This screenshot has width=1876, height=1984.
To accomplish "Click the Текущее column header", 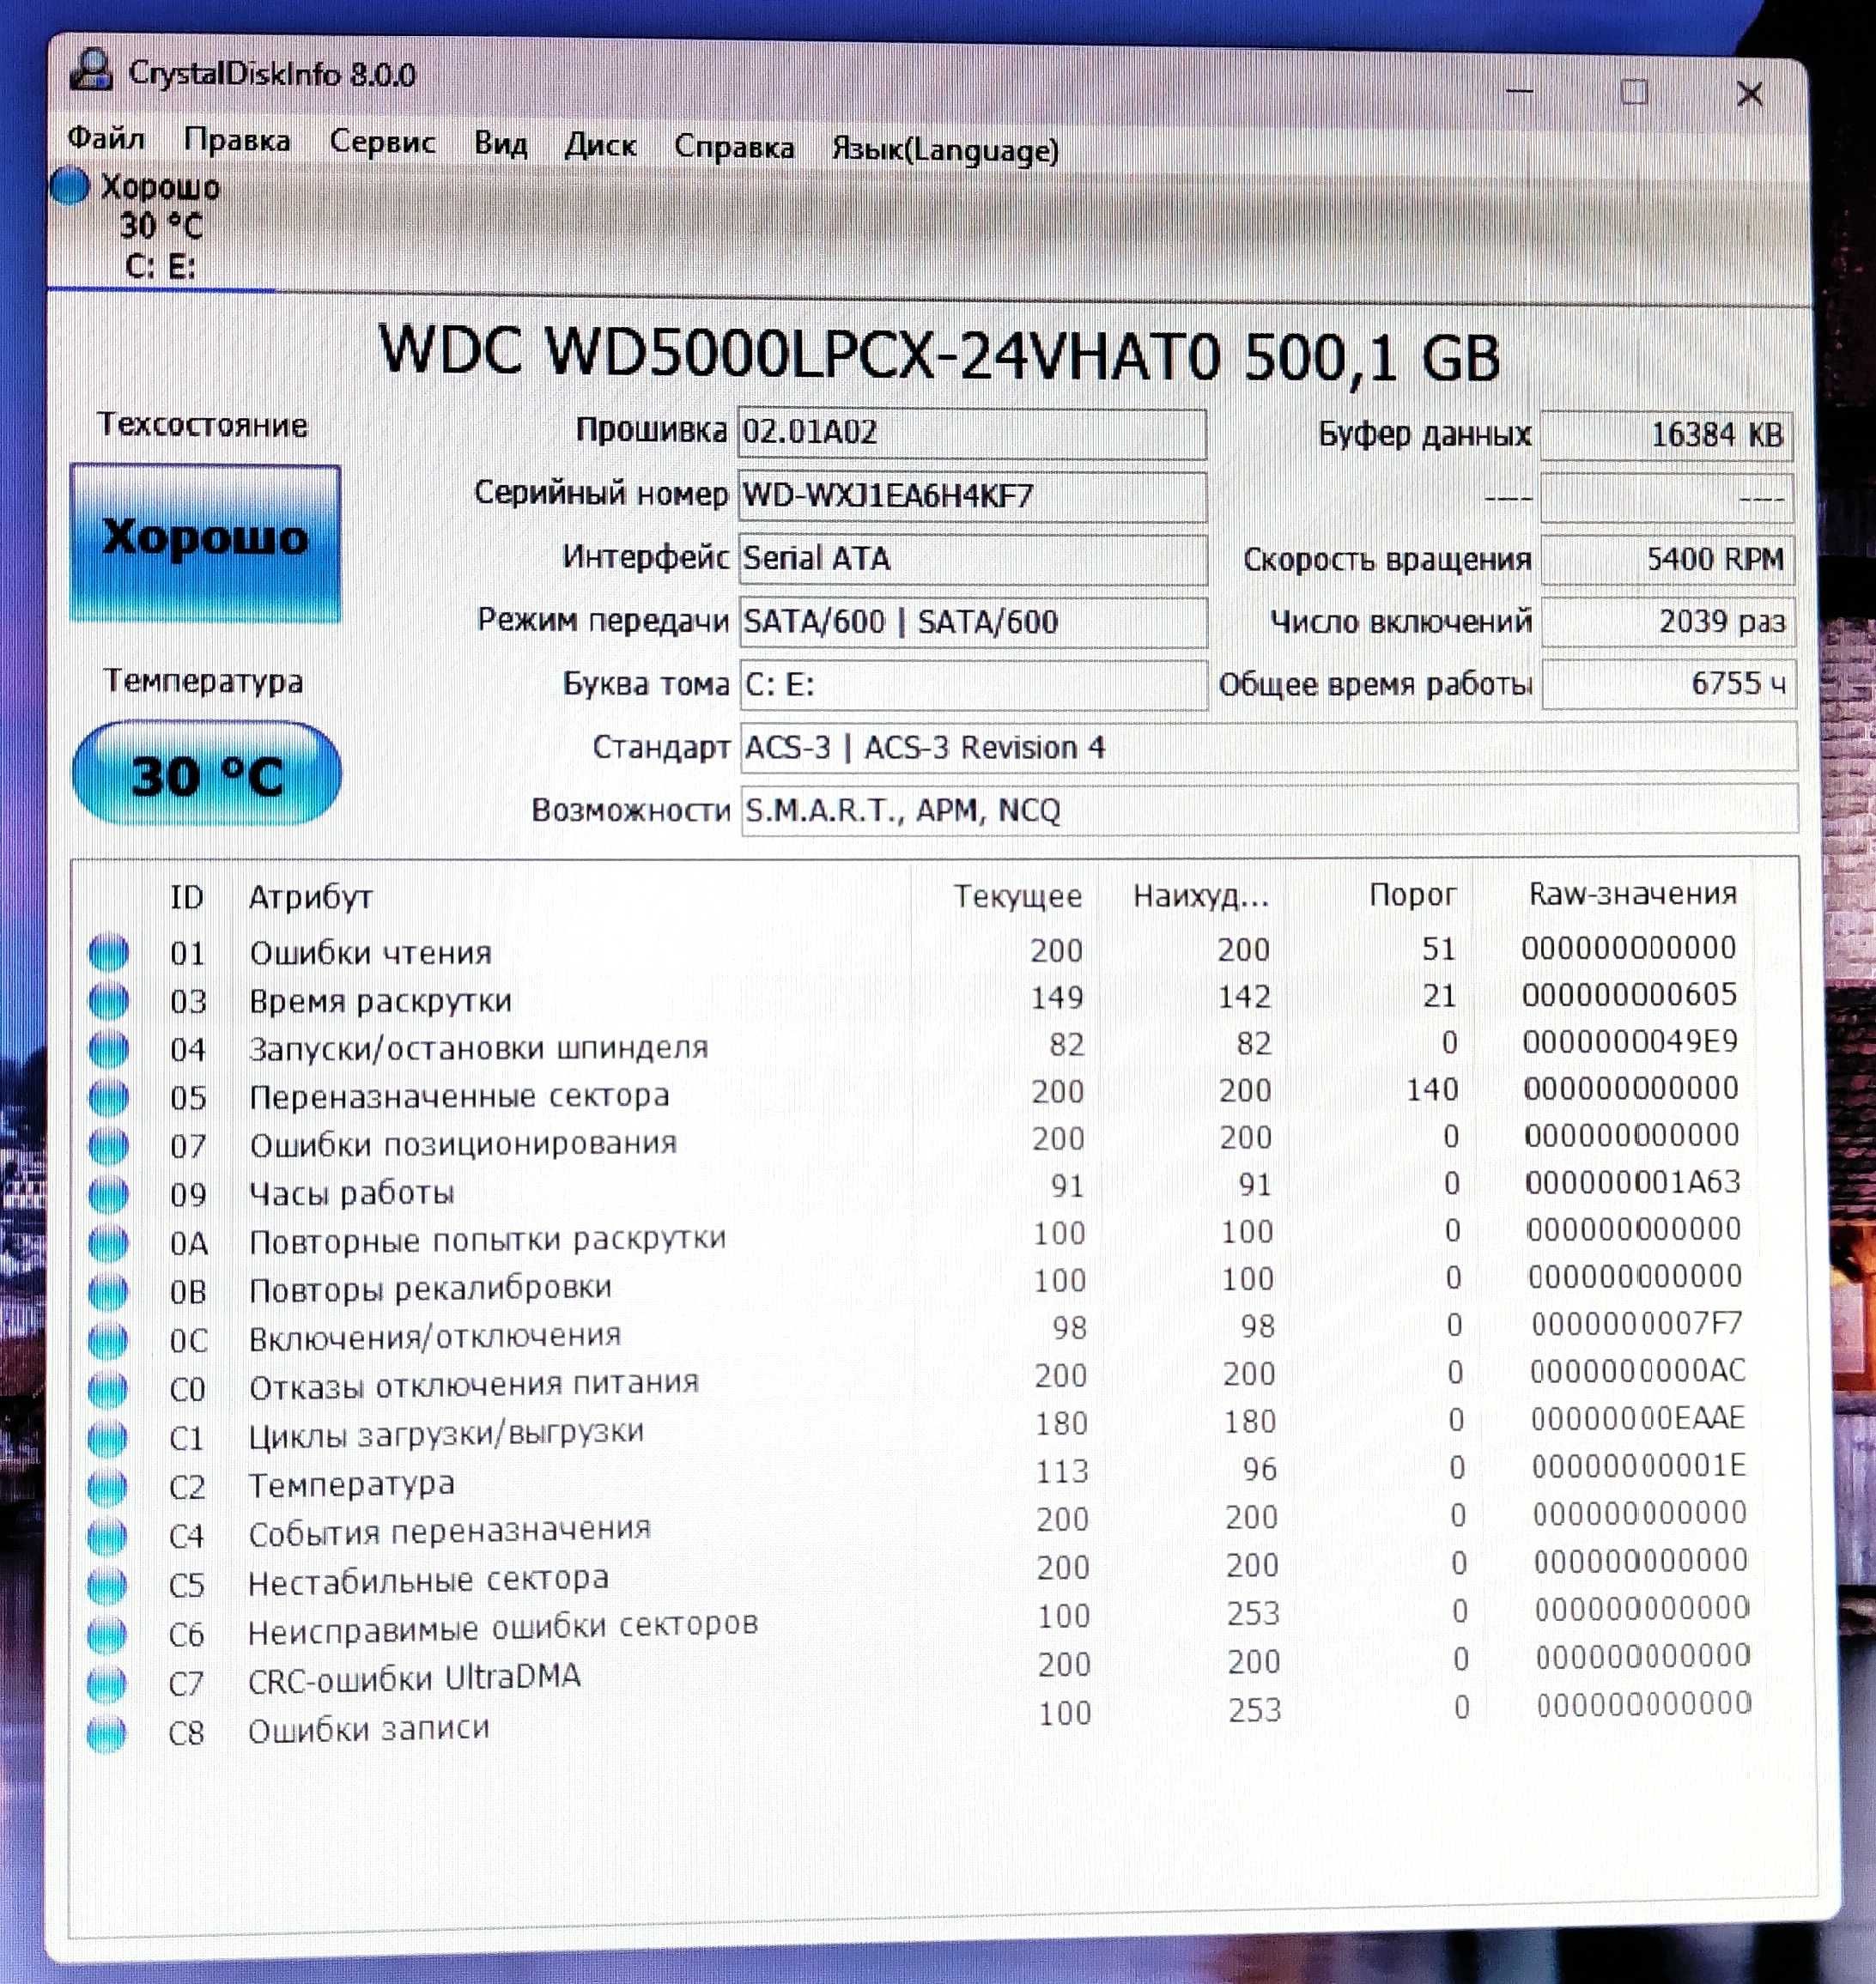I will click(1017, 896).
